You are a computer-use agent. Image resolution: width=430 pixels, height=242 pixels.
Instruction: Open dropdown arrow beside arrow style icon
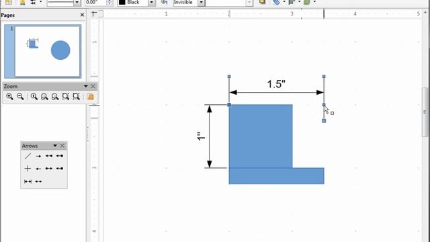pos(41,2)
